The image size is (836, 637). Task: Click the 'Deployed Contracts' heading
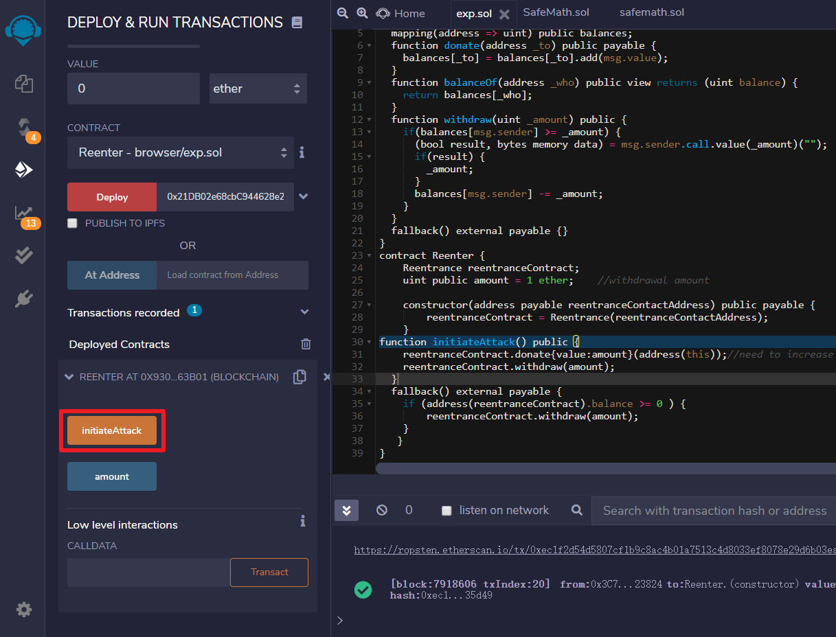120,345
